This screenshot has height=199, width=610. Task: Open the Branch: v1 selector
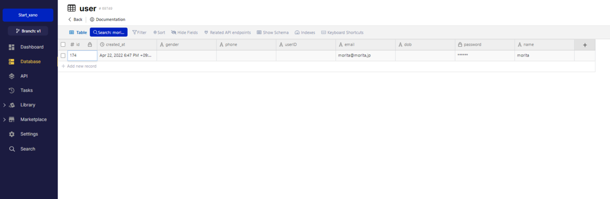pos(28,31)
